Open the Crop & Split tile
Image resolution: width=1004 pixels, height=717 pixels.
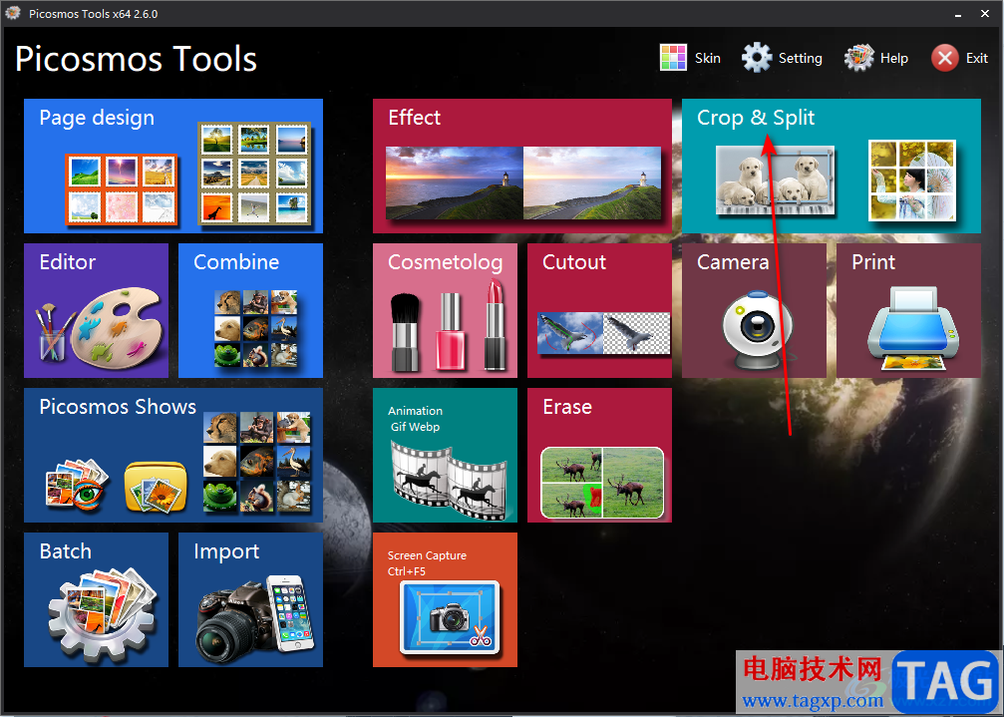click(832, 166)
